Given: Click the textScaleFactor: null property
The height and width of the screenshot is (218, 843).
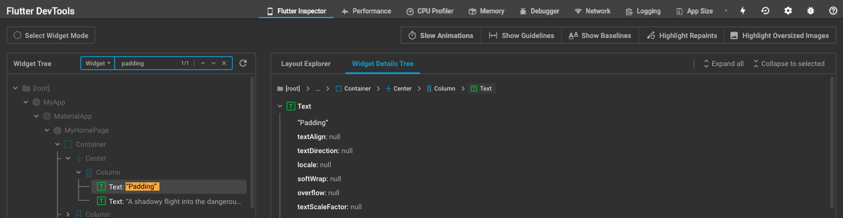Looking at the screenshot, I should coord(329,207).
